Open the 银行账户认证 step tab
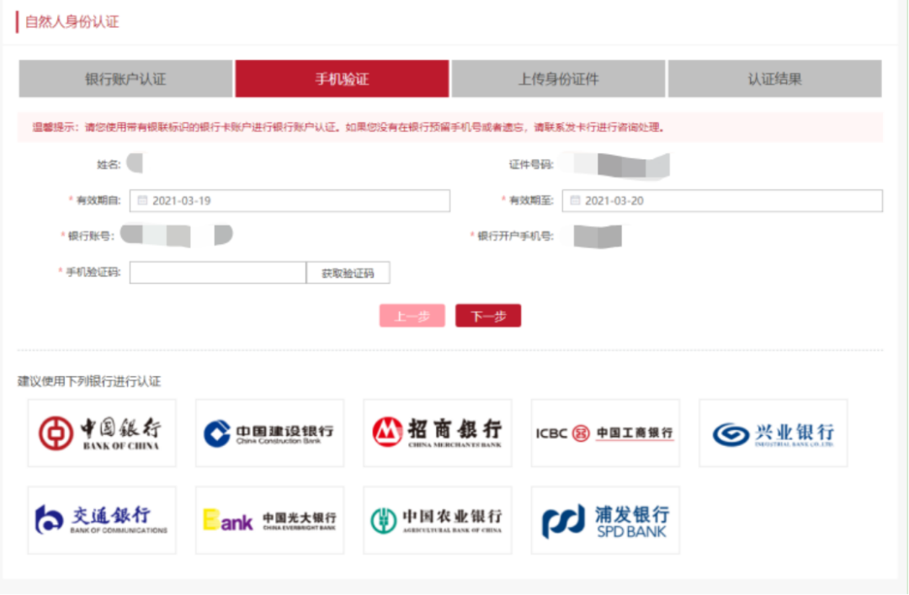Viewport: 909px width, 595px height. coord(125,79)
